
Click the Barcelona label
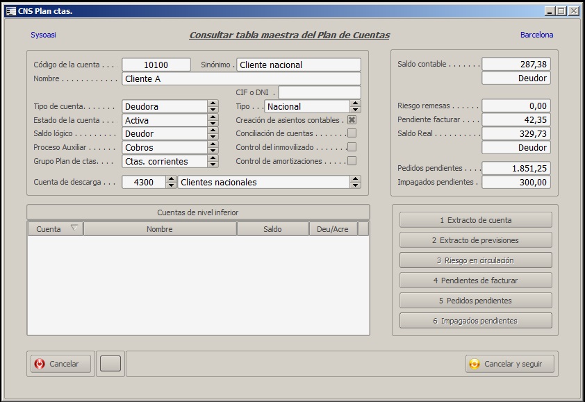[x=536, y=35]
